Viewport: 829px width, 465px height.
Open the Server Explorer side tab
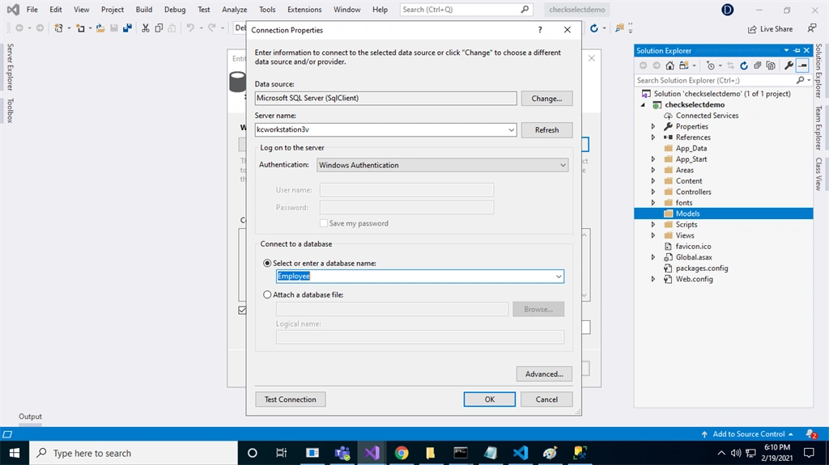[x=10, y=67]
